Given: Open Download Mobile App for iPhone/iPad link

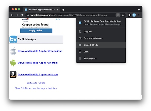Looking at the screenshot, I should click(x=40, y=51).
